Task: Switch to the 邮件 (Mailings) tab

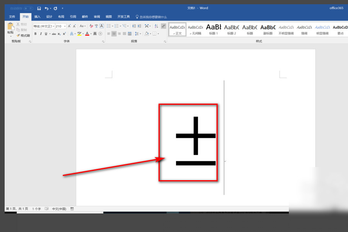Action: 85,17
